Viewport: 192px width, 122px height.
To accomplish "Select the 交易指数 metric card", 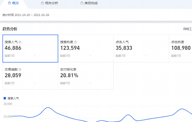I will pyautogui.click(x=30, y=76).
